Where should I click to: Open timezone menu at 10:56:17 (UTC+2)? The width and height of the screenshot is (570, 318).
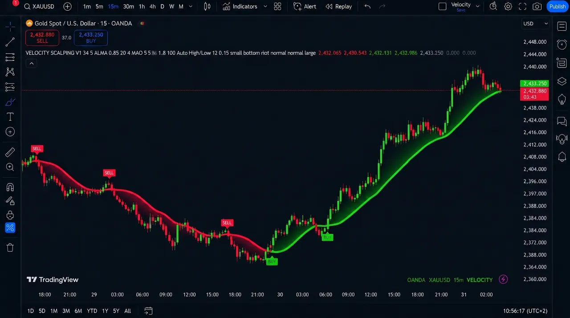[x=525, y=311]
